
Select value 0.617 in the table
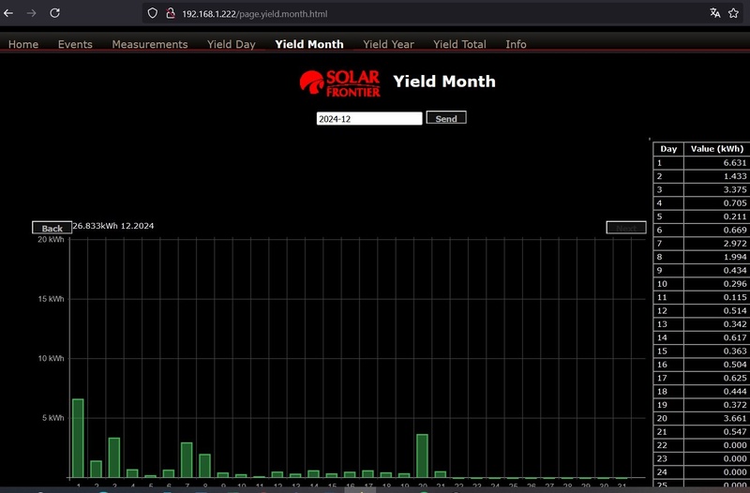pyautogui.click(x=735, y=337)
